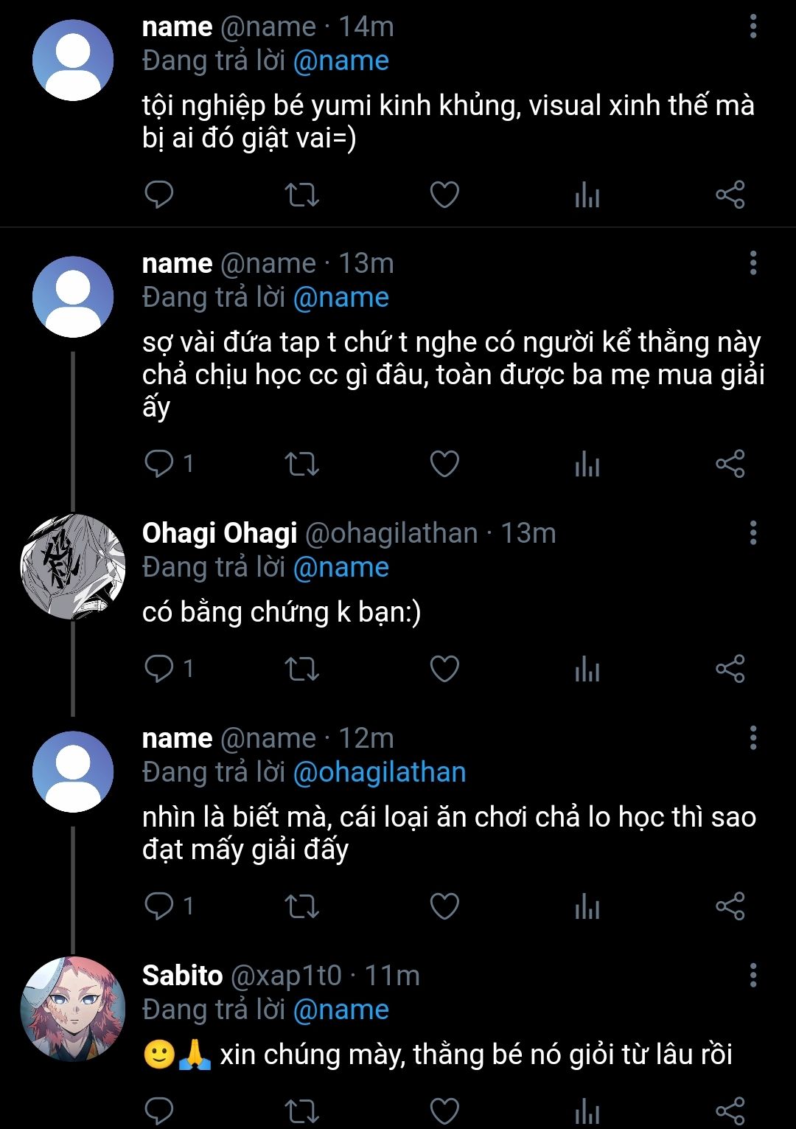
Task: Like the 'nhìn là biết mà' reply
Action: [x=444, y=906]
